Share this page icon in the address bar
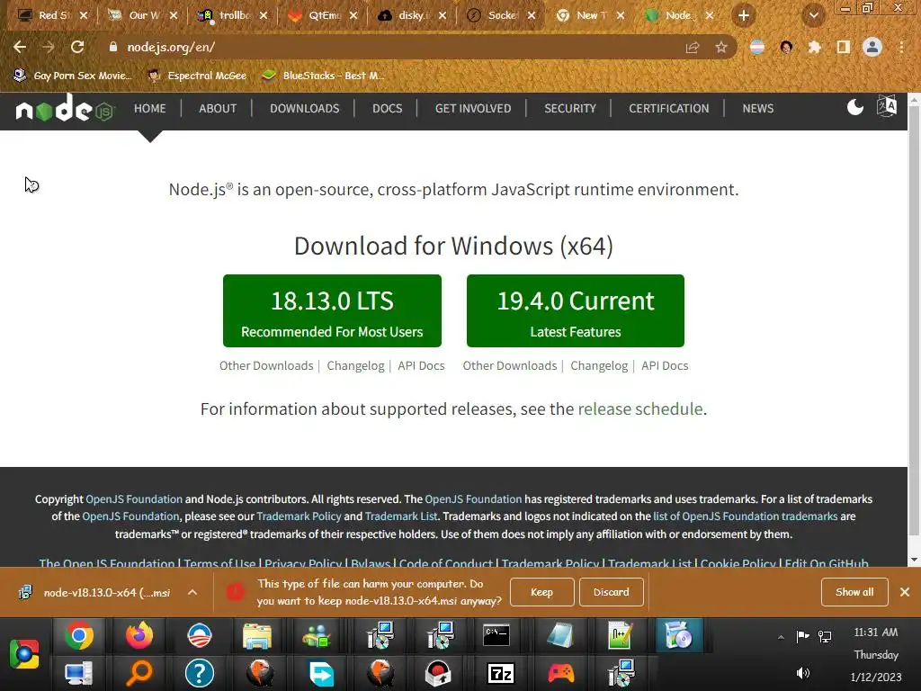 (x=693, y=47)
